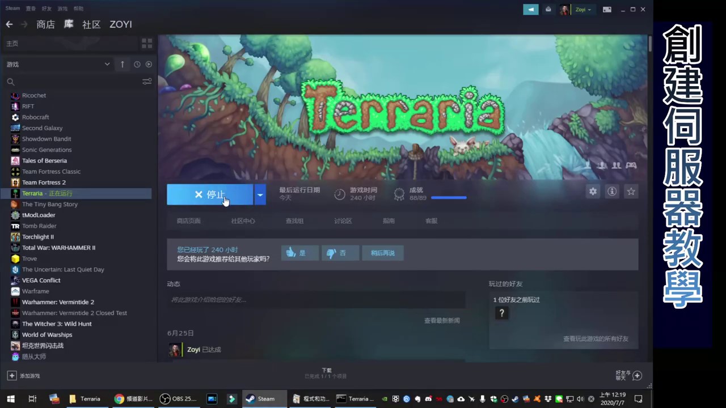The width and height of the screenshot is (726, 408).
Task: Filter ready-to-play games icon
Action: click(x=149, y=65)
